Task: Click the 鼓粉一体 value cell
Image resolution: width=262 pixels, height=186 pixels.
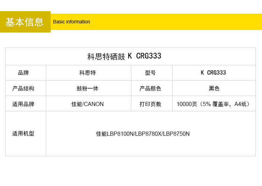Action: pos(88,89)
